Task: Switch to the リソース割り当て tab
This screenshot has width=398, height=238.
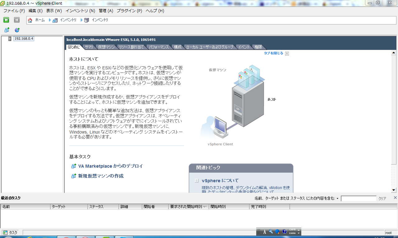Action: pyautogui.click(x=132, y=47)
